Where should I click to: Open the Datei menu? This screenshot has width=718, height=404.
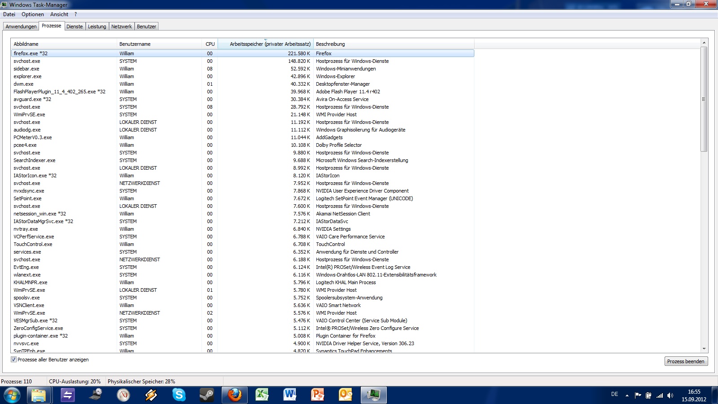point(9,14)
